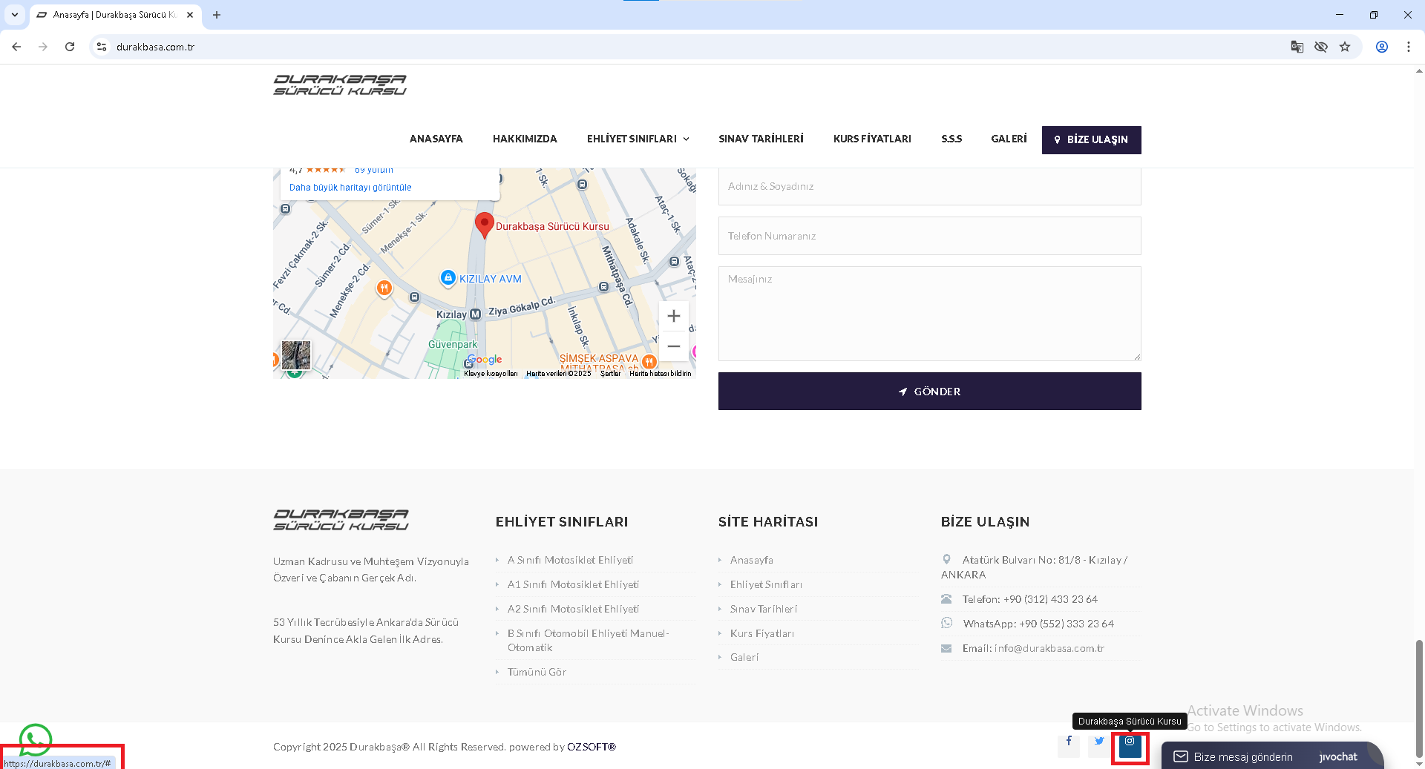
Task: Click the Twitter bird icon
Action: (x=1099, y=742)
